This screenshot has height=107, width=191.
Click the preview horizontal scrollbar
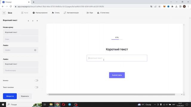[x=112, y=95]
